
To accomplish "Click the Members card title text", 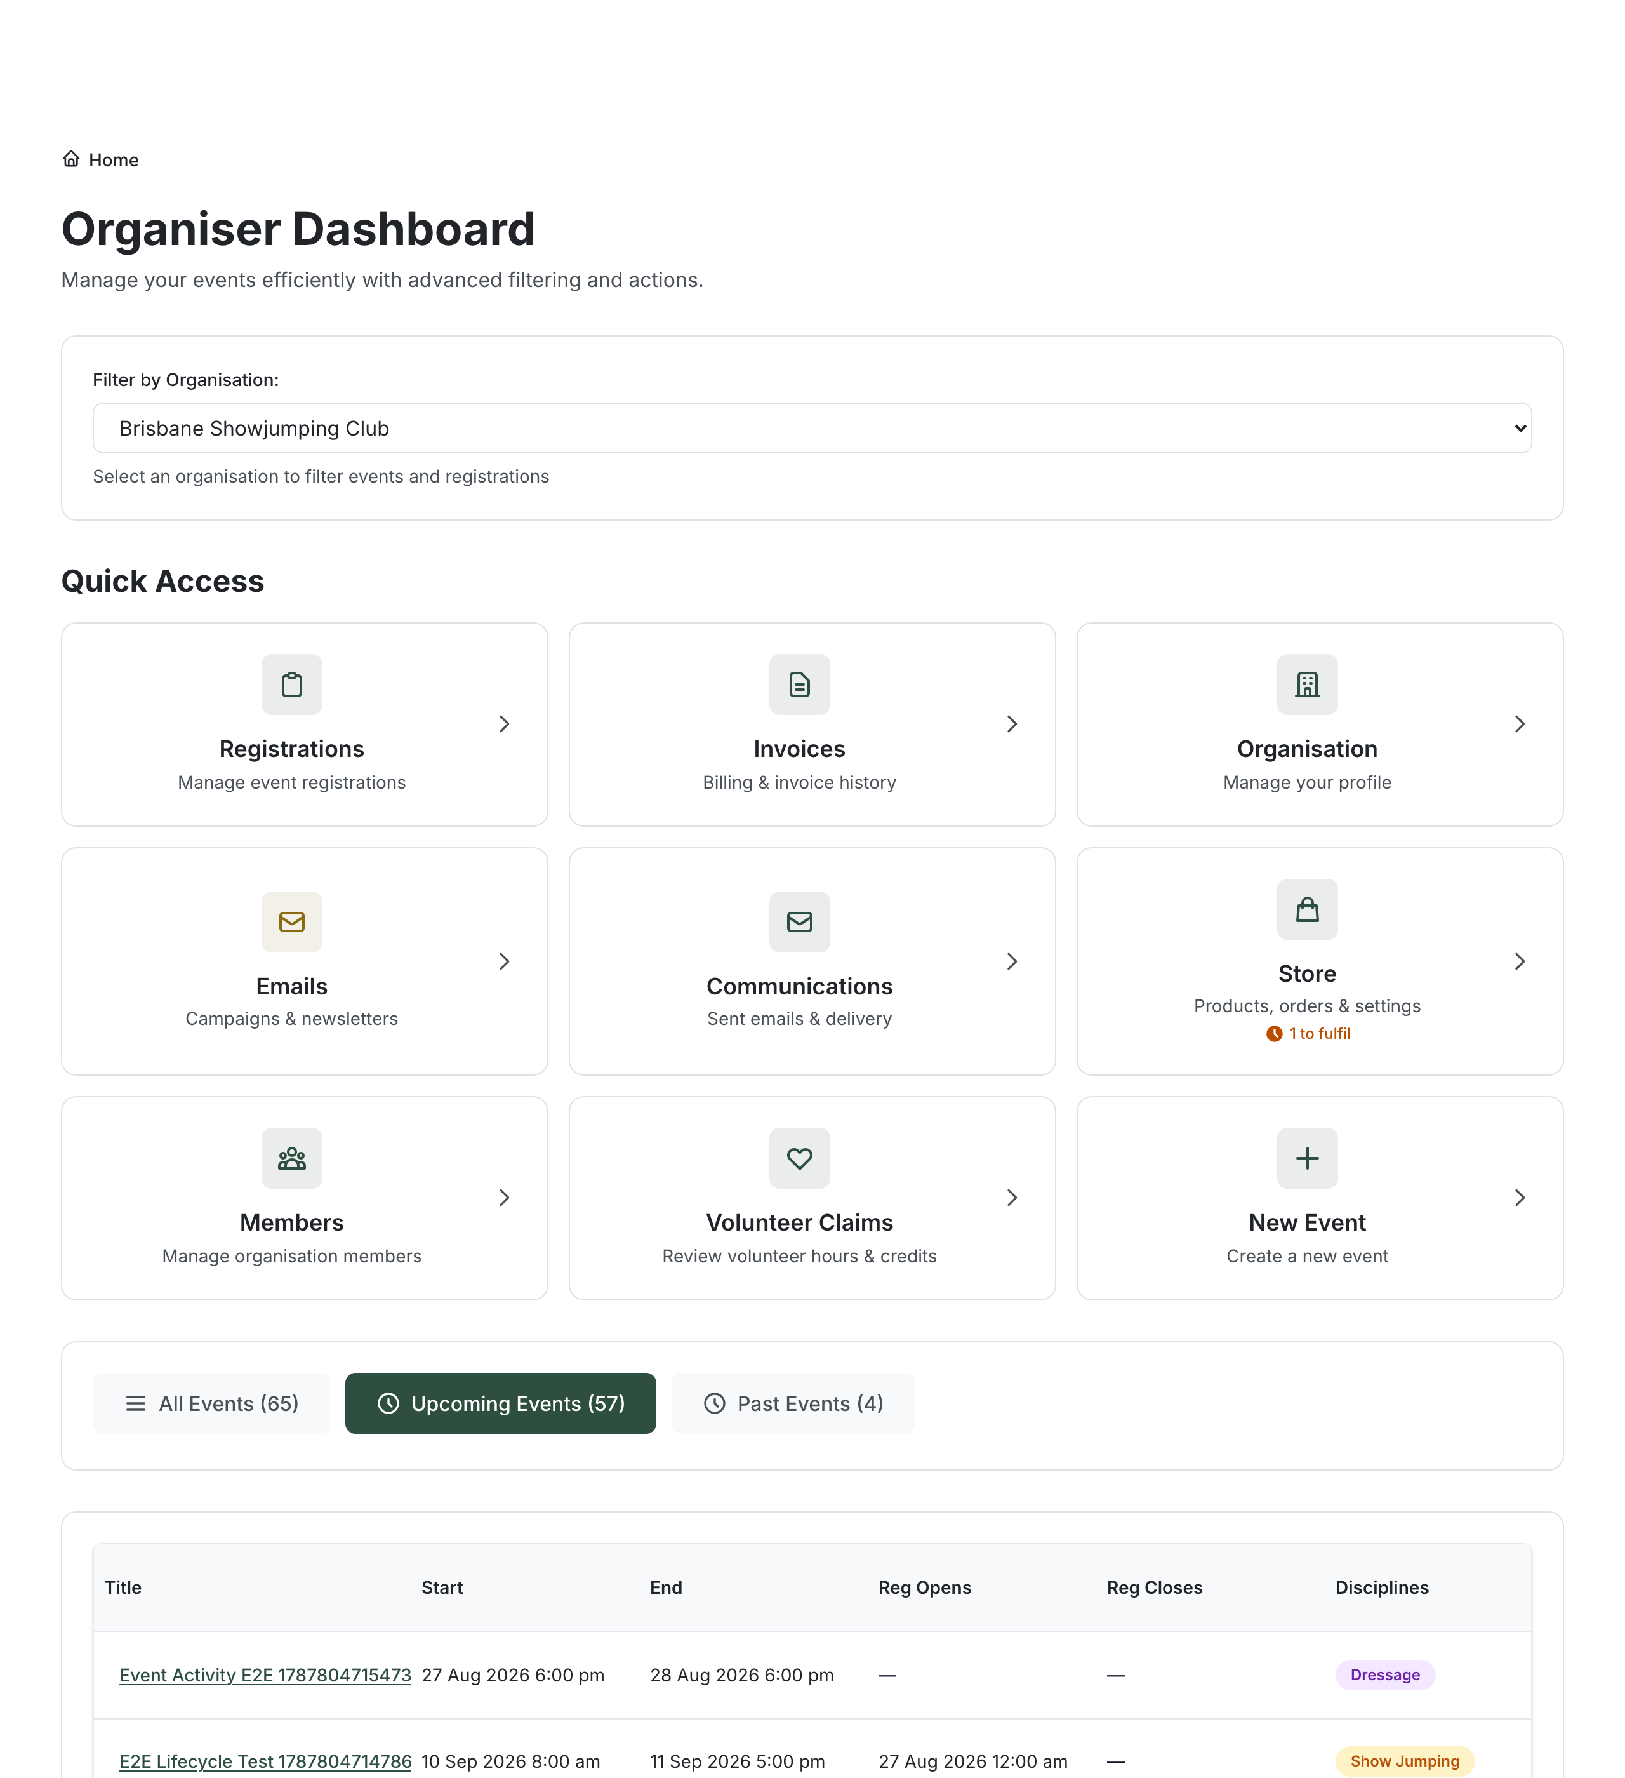I will coord(292,1222).
